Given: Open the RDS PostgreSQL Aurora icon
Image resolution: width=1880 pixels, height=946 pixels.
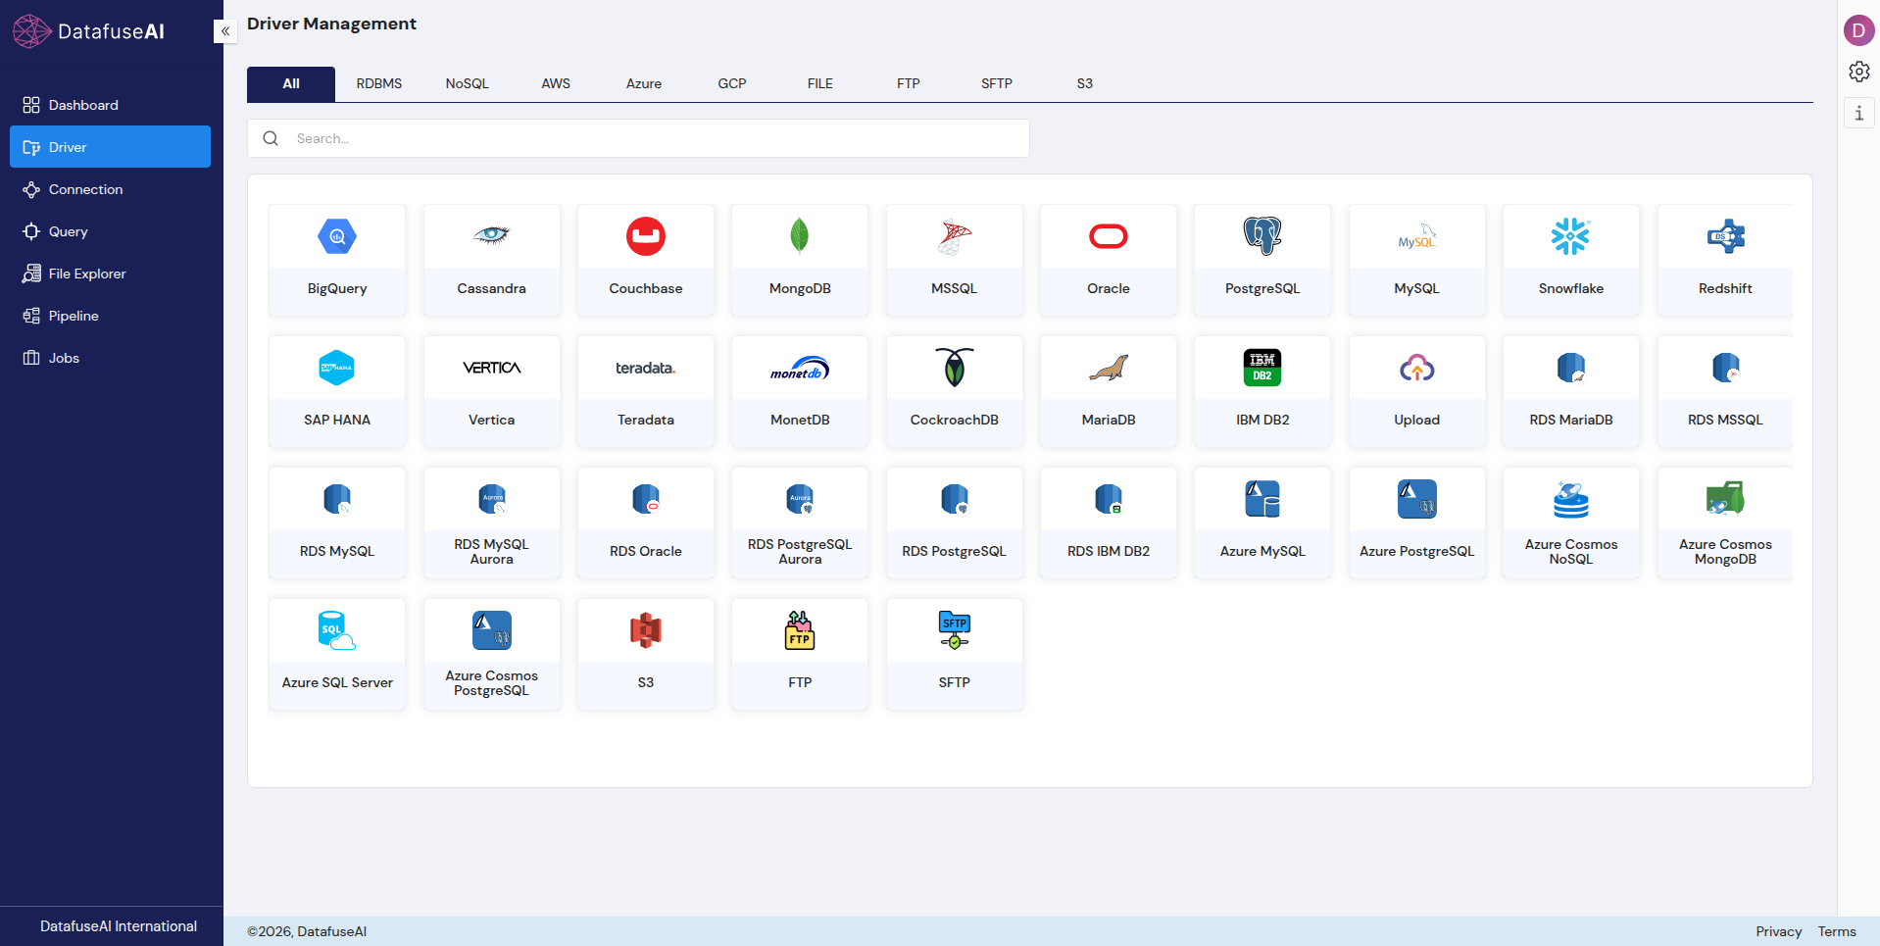Looking at the screenshot, I should (x=800, y=499).
